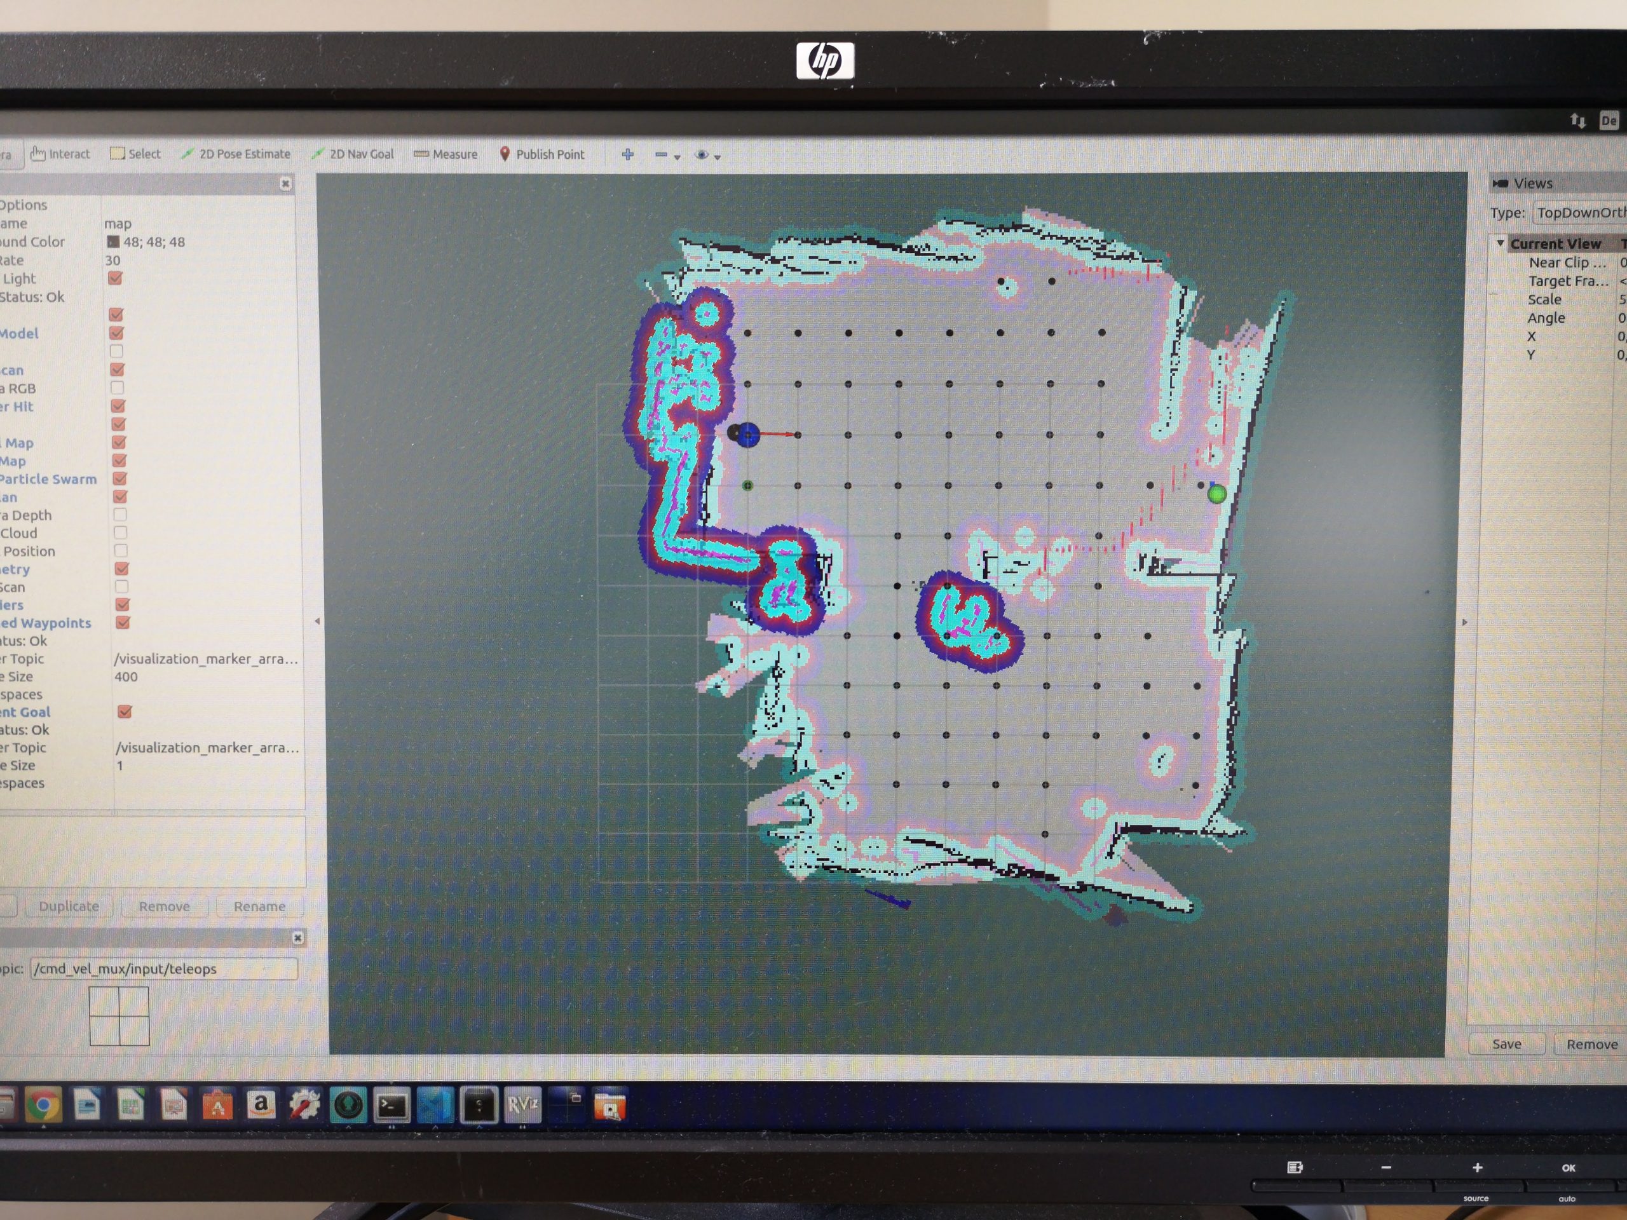The height and width of the screenshot is (1220, 1627).
Task: Enable the Position display checkbox
Action: pyautogui.click(x=121, y=550)
